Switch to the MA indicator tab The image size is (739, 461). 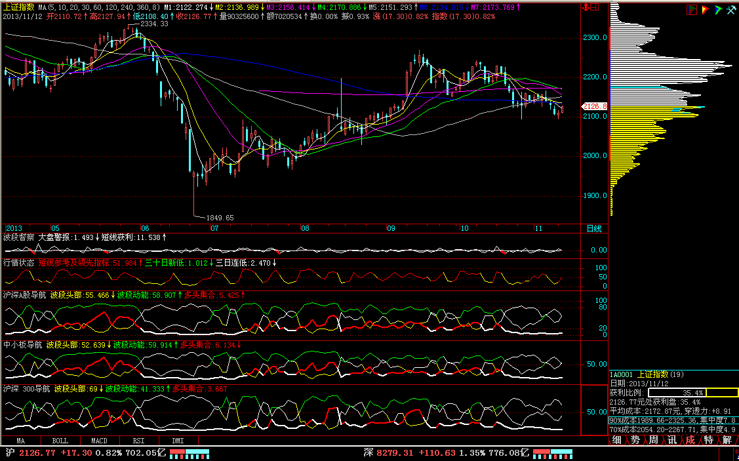21,441
